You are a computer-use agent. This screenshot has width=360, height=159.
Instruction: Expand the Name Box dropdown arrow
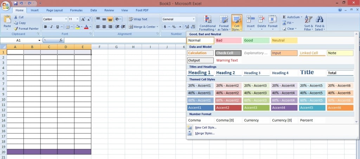[x=39, y=40]
